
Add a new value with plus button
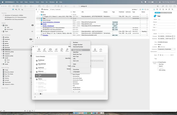coord(73,92)
